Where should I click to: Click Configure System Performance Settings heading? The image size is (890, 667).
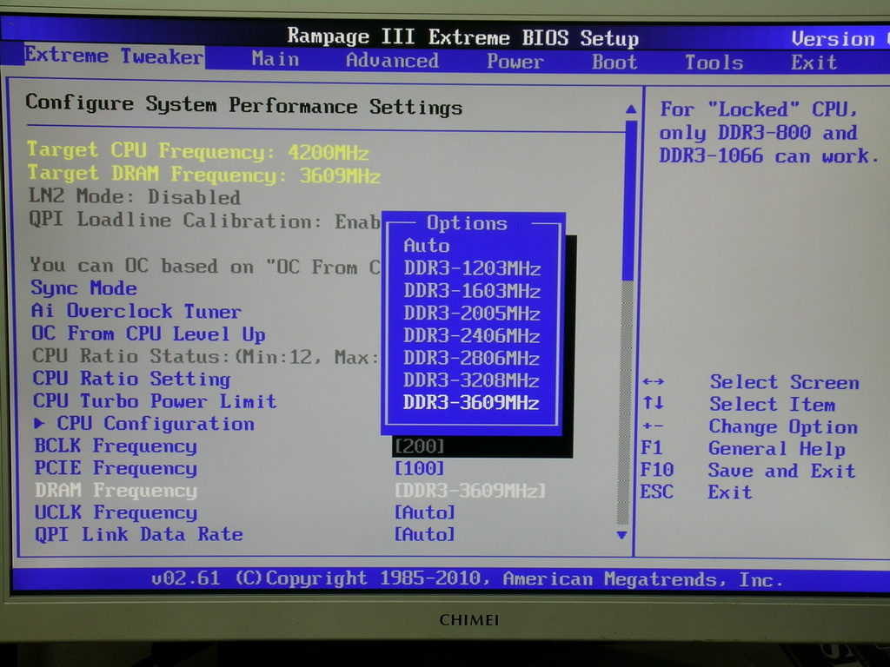pyautogui.click(x=244, y=105)
